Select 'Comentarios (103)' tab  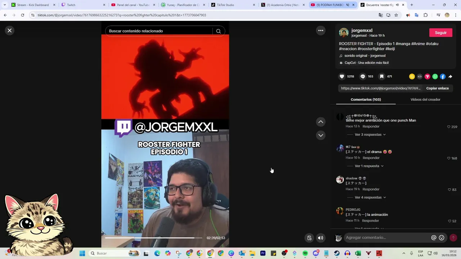coord(366,100)
